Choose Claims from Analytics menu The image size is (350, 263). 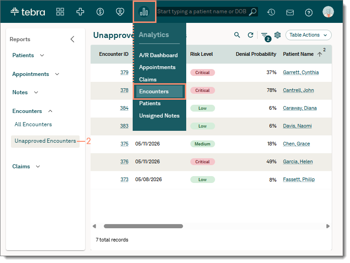(x=147, y=80)
